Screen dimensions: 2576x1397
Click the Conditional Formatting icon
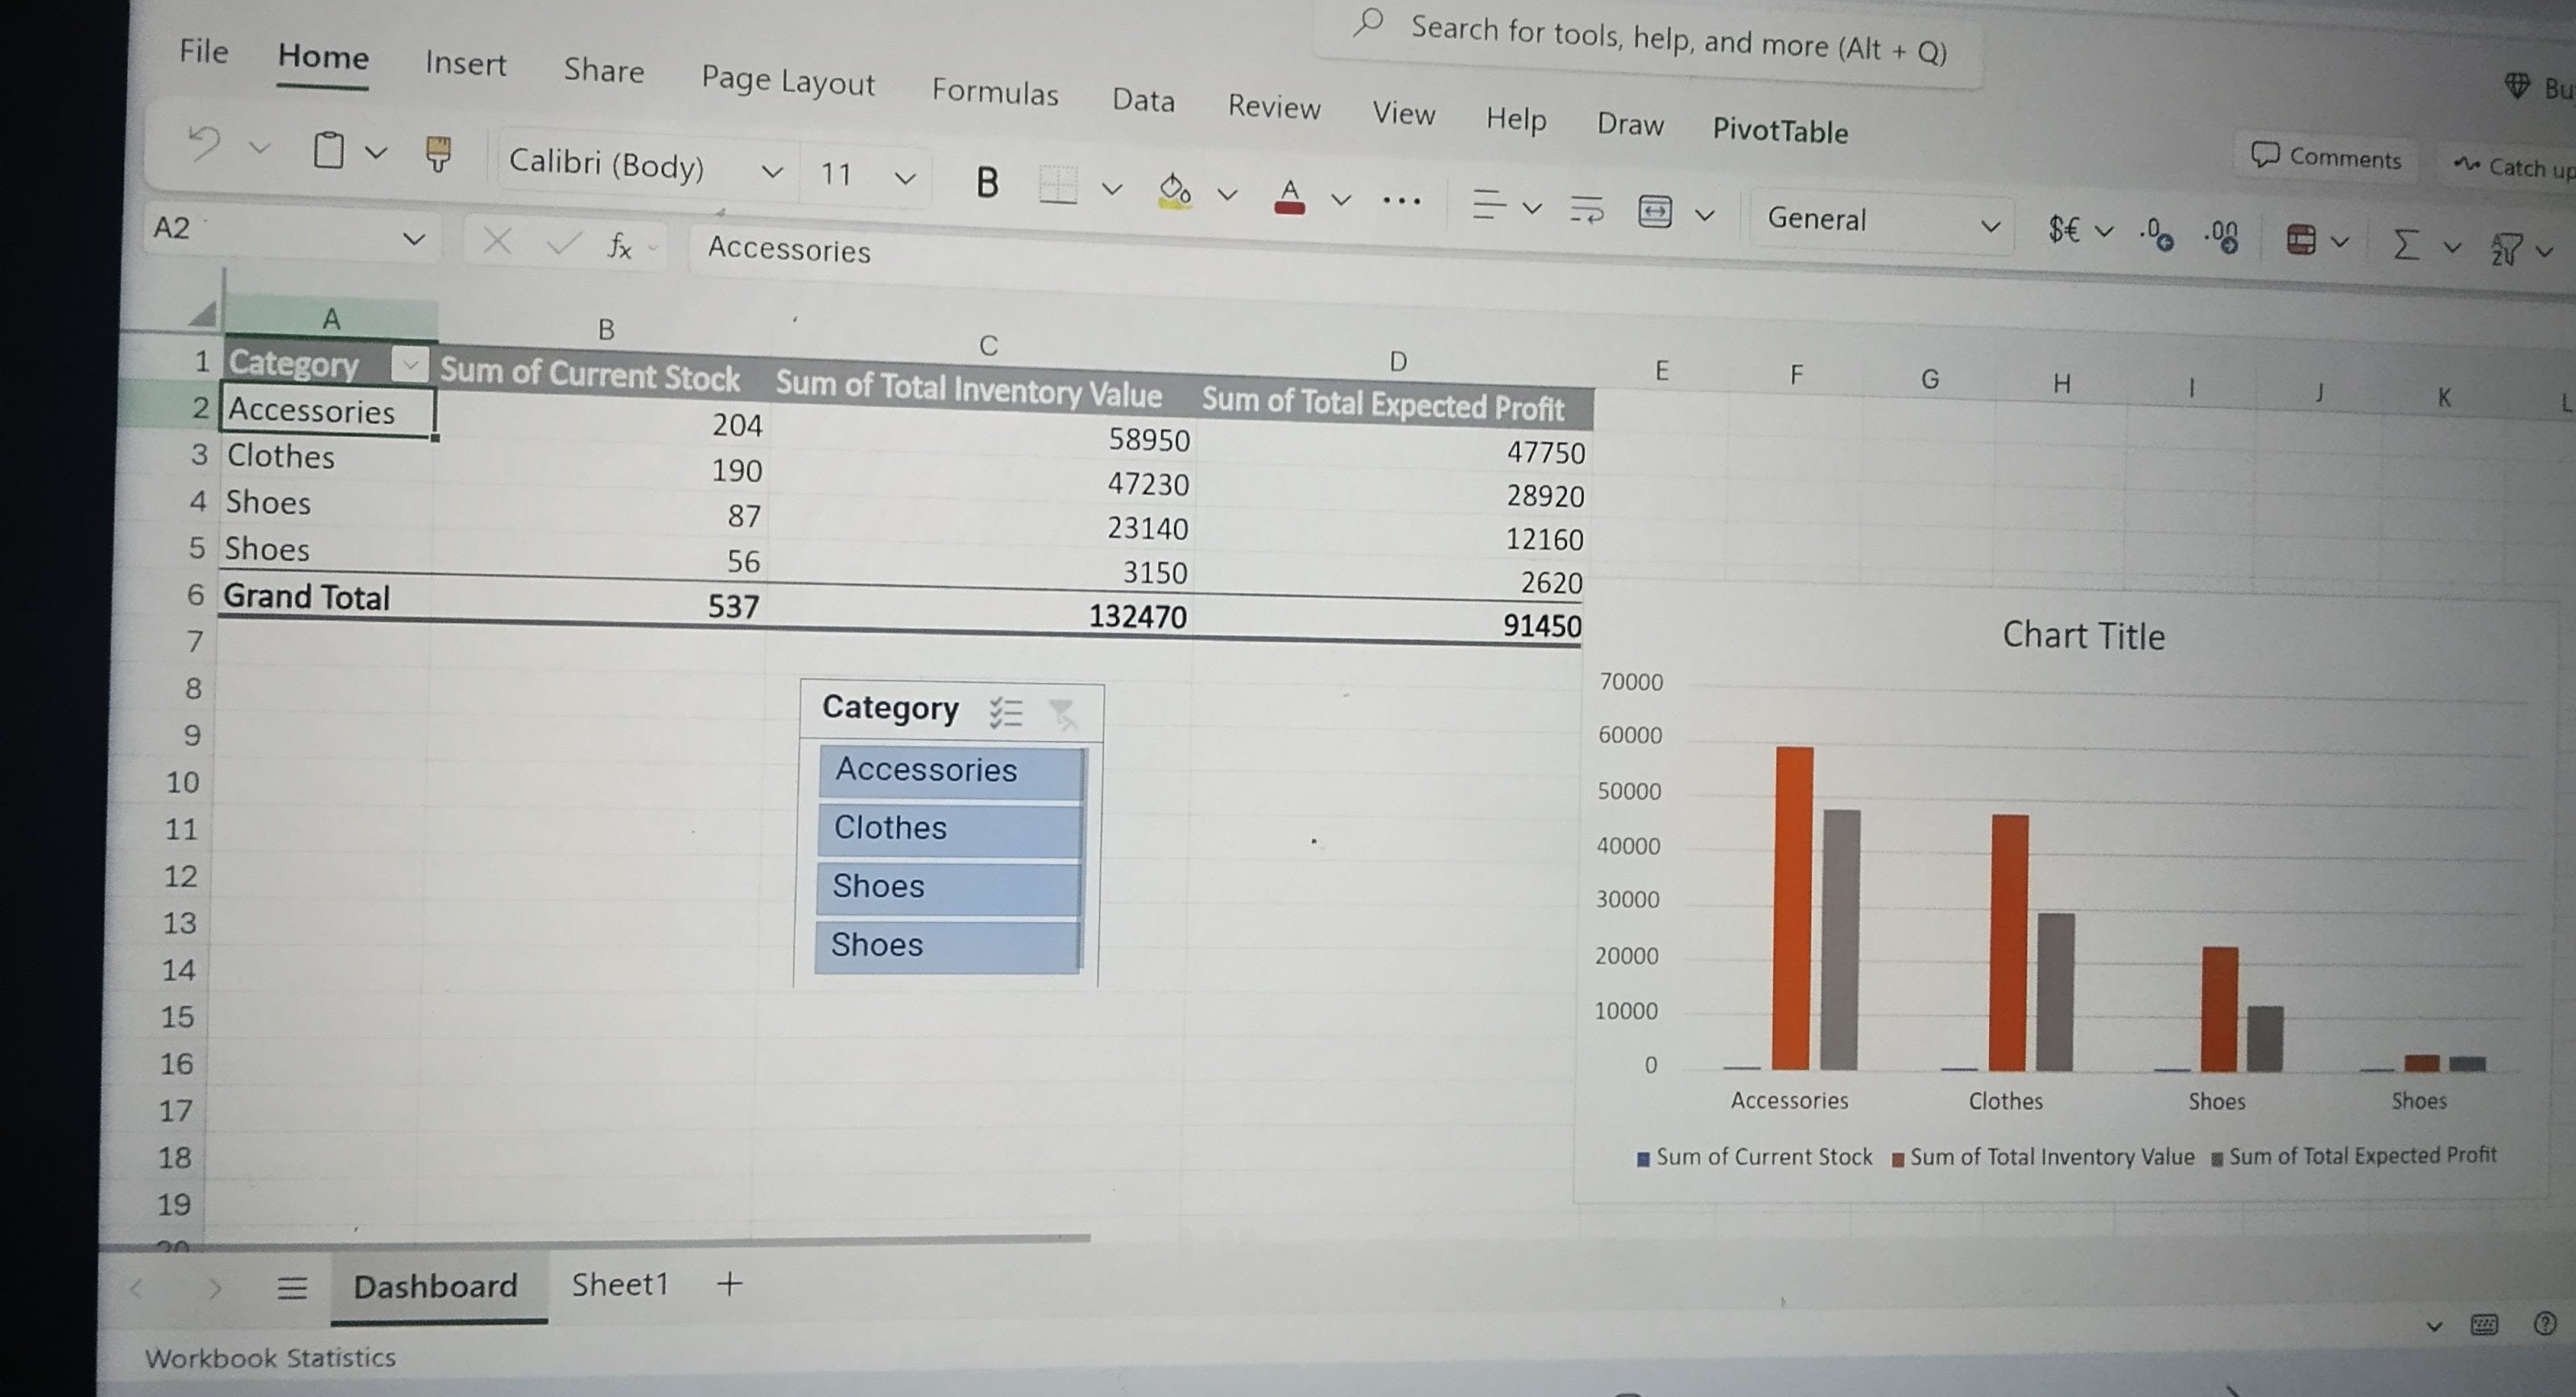pos(2301,240)
